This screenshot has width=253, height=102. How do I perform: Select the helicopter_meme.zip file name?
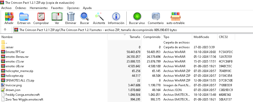pyautogui.click(x=19, y=71)
